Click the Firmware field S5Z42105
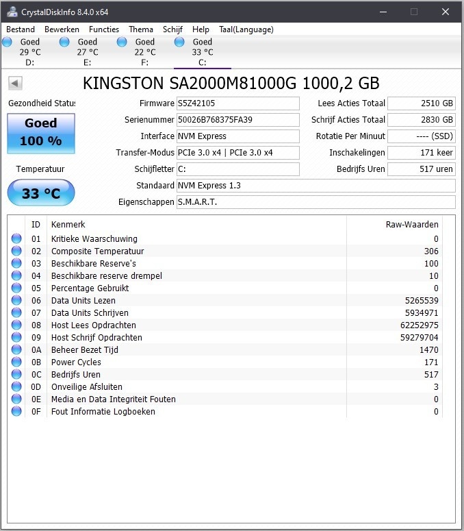Screen dimensions: 464x531 [x=237, y=103]
